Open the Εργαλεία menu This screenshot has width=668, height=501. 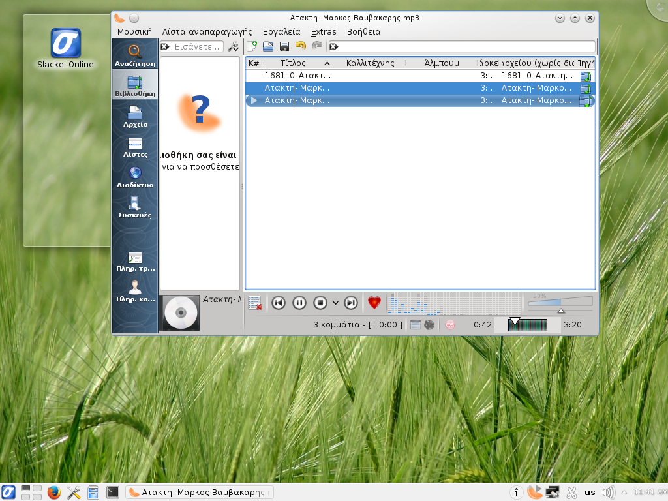282,32
